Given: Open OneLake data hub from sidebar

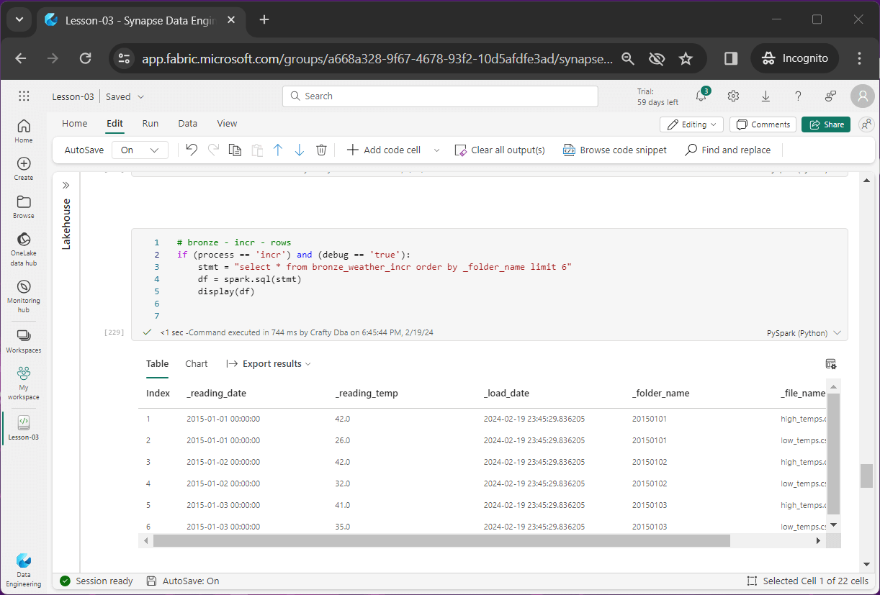Looking at the screenshot, I should pyautogui.click(x=23, y=248).
